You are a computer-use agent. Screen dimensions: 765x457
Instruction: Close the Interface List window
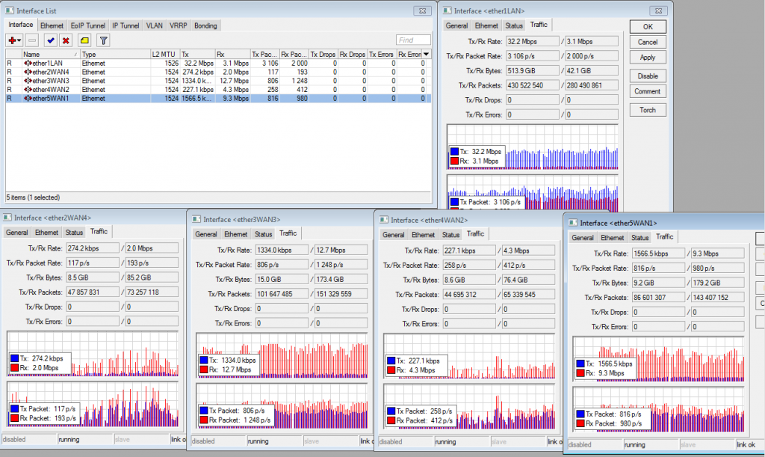tap(422, 10)
